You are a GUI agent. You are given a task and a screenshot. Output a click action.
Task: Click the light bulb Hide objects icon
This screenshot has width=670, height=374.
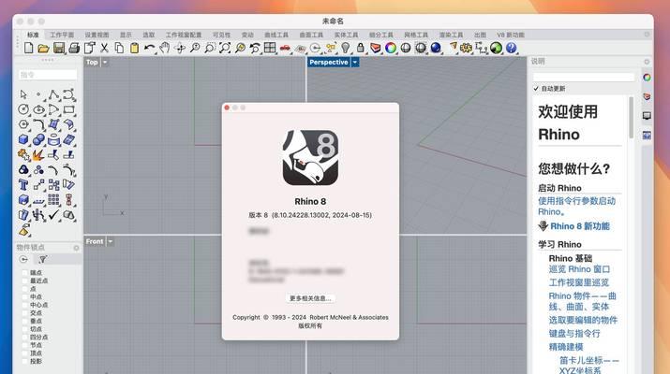coord(345,48)
